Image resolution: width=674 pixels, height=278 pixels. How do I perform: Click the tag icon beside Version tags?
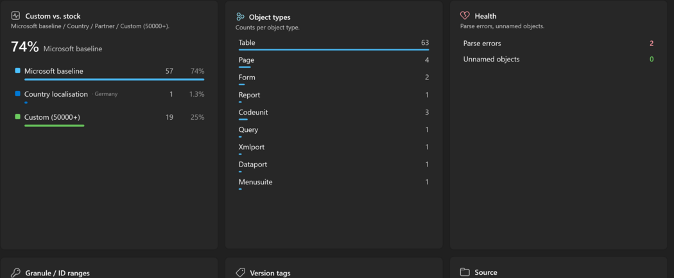coord(241,273)
